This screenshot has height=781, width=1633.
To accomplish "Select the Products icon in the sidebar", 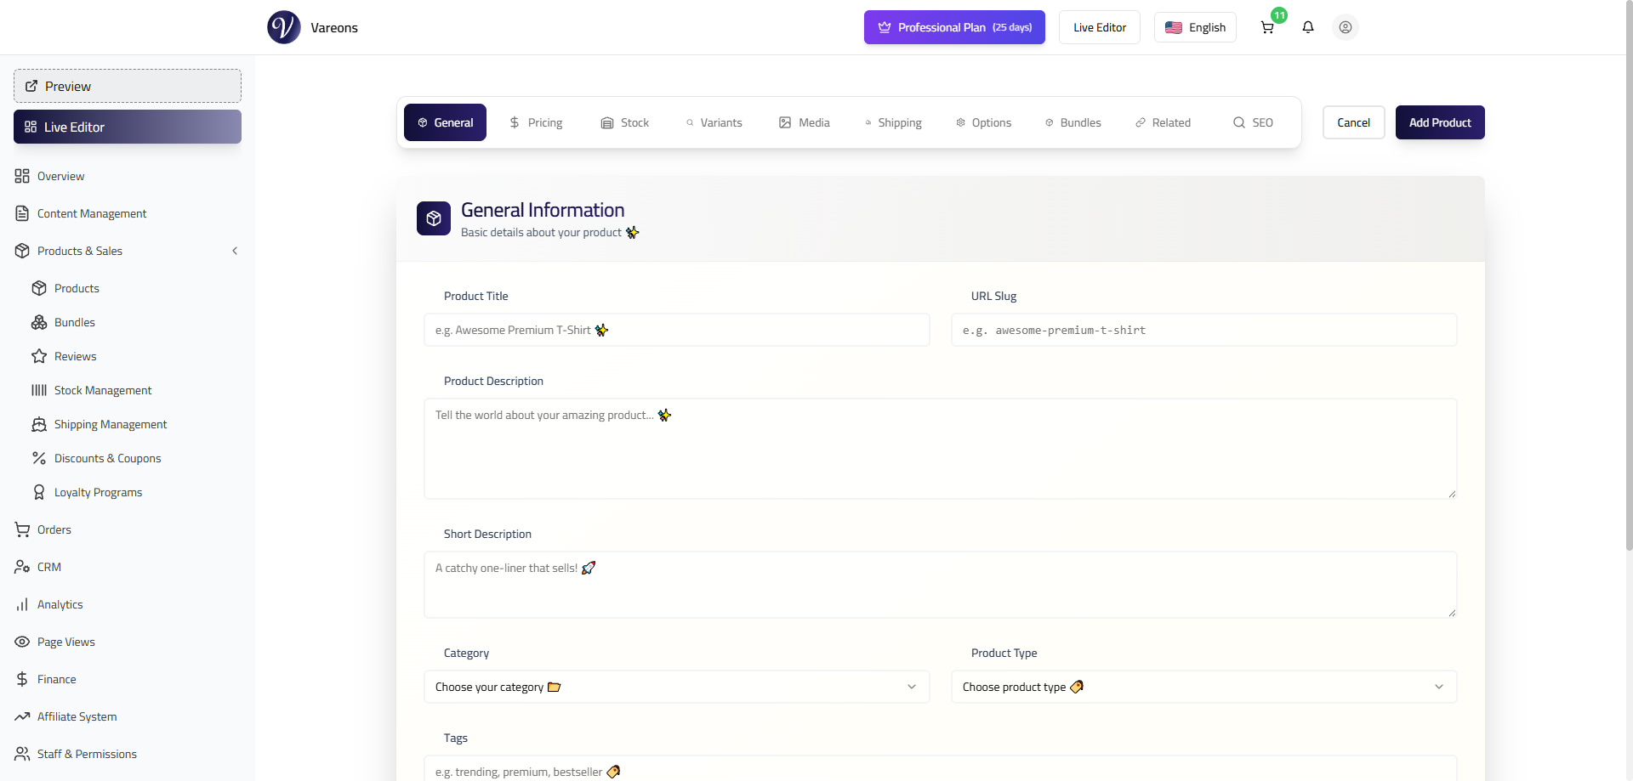I will point(39,288).
